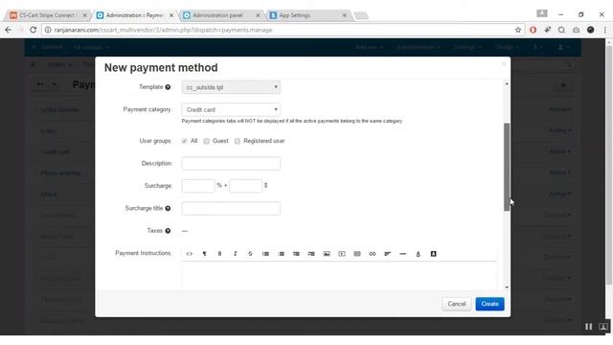This screenshot has width=613, height=345.
Task: Click the Opera extension icon
Action: click(533, 30)
